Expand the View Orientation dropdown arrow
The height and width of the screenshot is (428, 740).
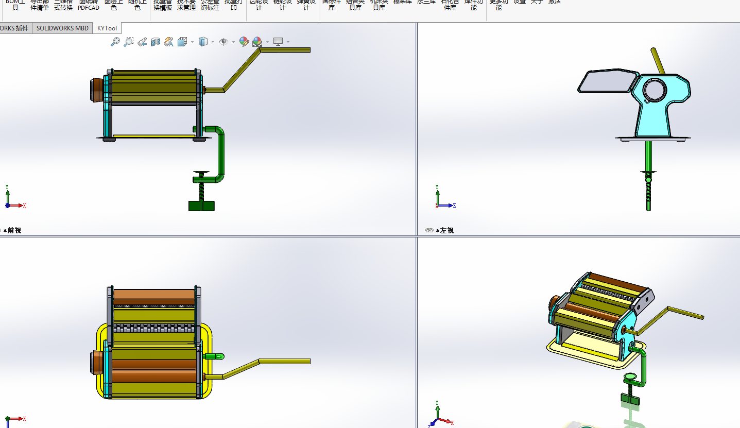tap(192, 42)
